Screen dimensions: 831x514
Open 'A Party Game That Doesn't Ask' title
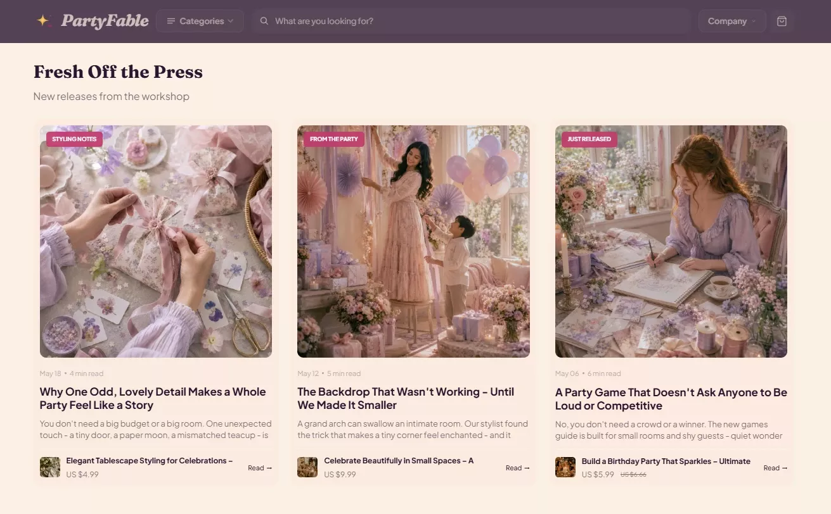click(x=671, y=399)
